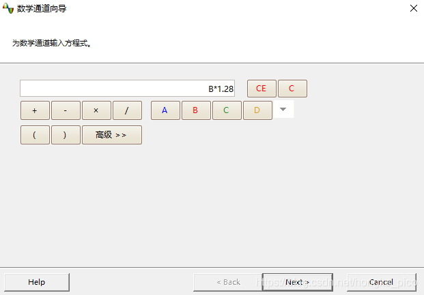Insert channel A into the equation

click(165, 110)
